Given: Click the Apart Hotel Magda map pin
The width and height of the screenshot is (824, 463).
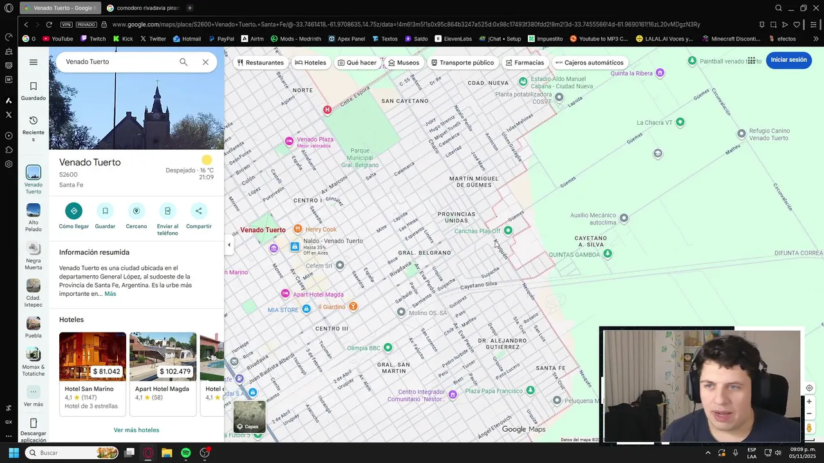Looking at the screenshot, I should click(285, 294).
